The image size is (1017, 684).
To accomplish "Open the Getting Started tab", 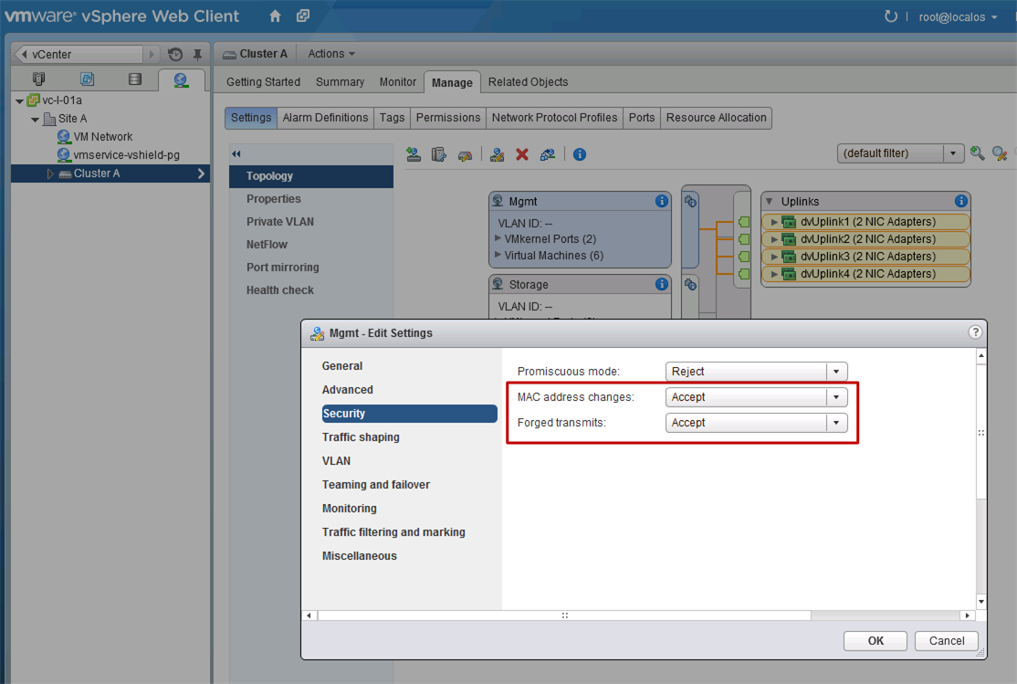I will pyautogui.click(x=263, y=82).
